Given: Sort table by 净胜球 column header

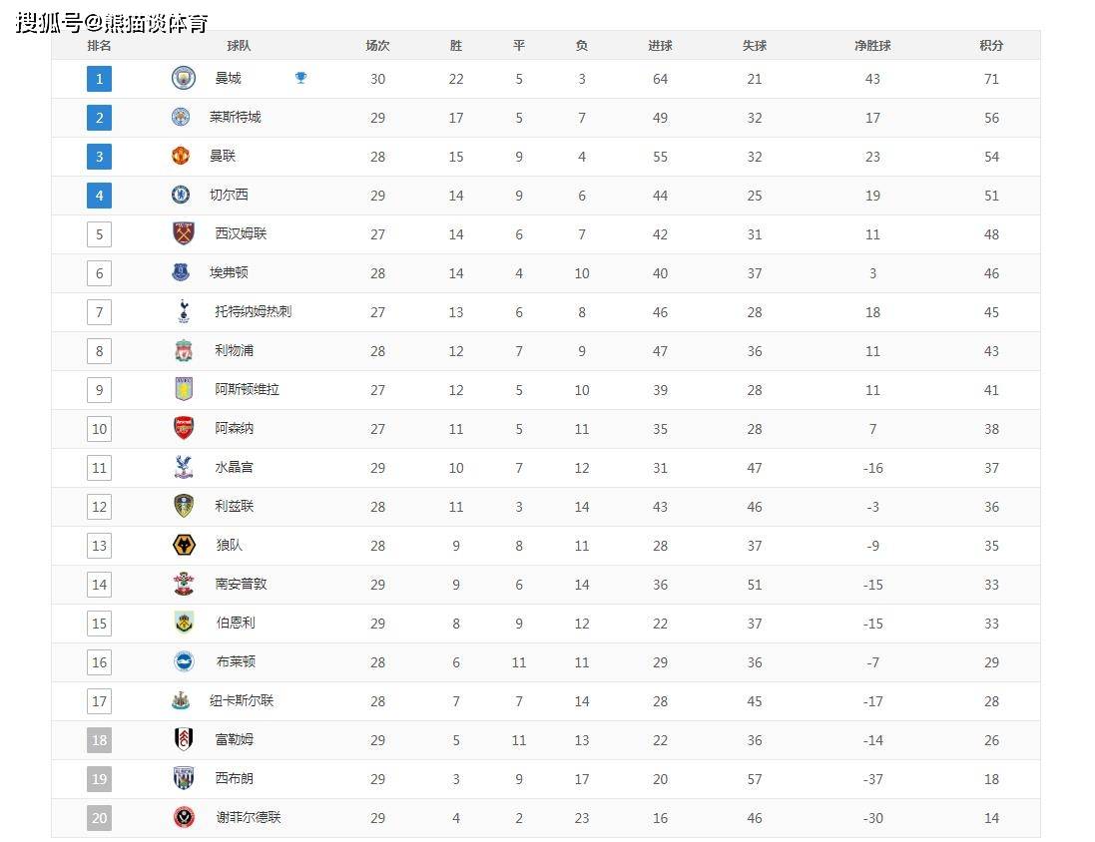Looking at the screenshot, I should [x=872, y=45].
